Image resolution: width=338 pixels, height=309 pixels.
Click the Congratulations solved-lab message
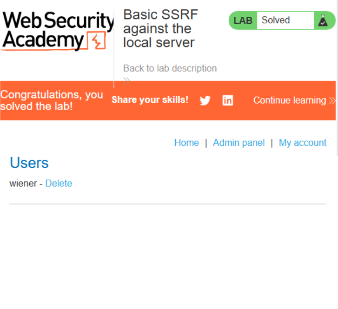point(52,100)
